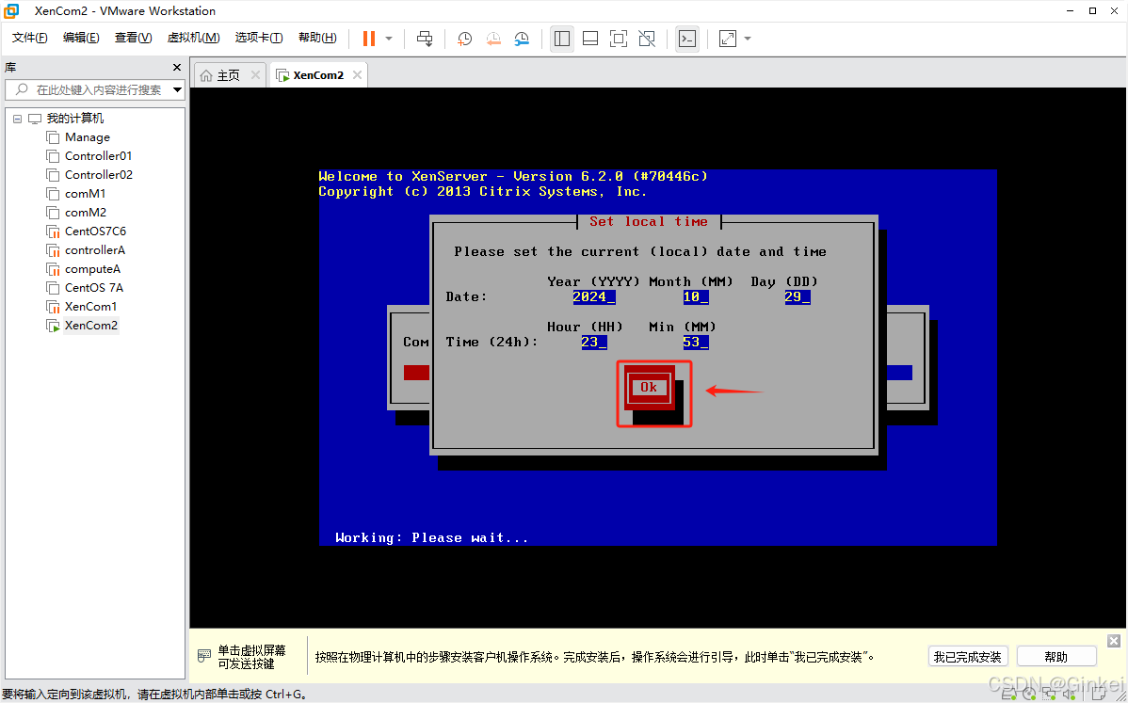Open the 文件(F) menu
This screenshot has height=703, width=1128.
pos(30,38)
